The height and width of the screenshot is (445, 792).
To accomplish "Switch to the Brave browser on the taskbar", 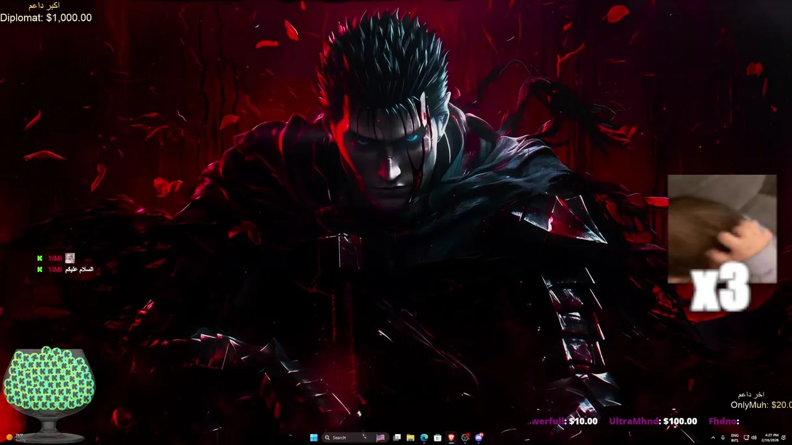I will (x=451, y=438).
